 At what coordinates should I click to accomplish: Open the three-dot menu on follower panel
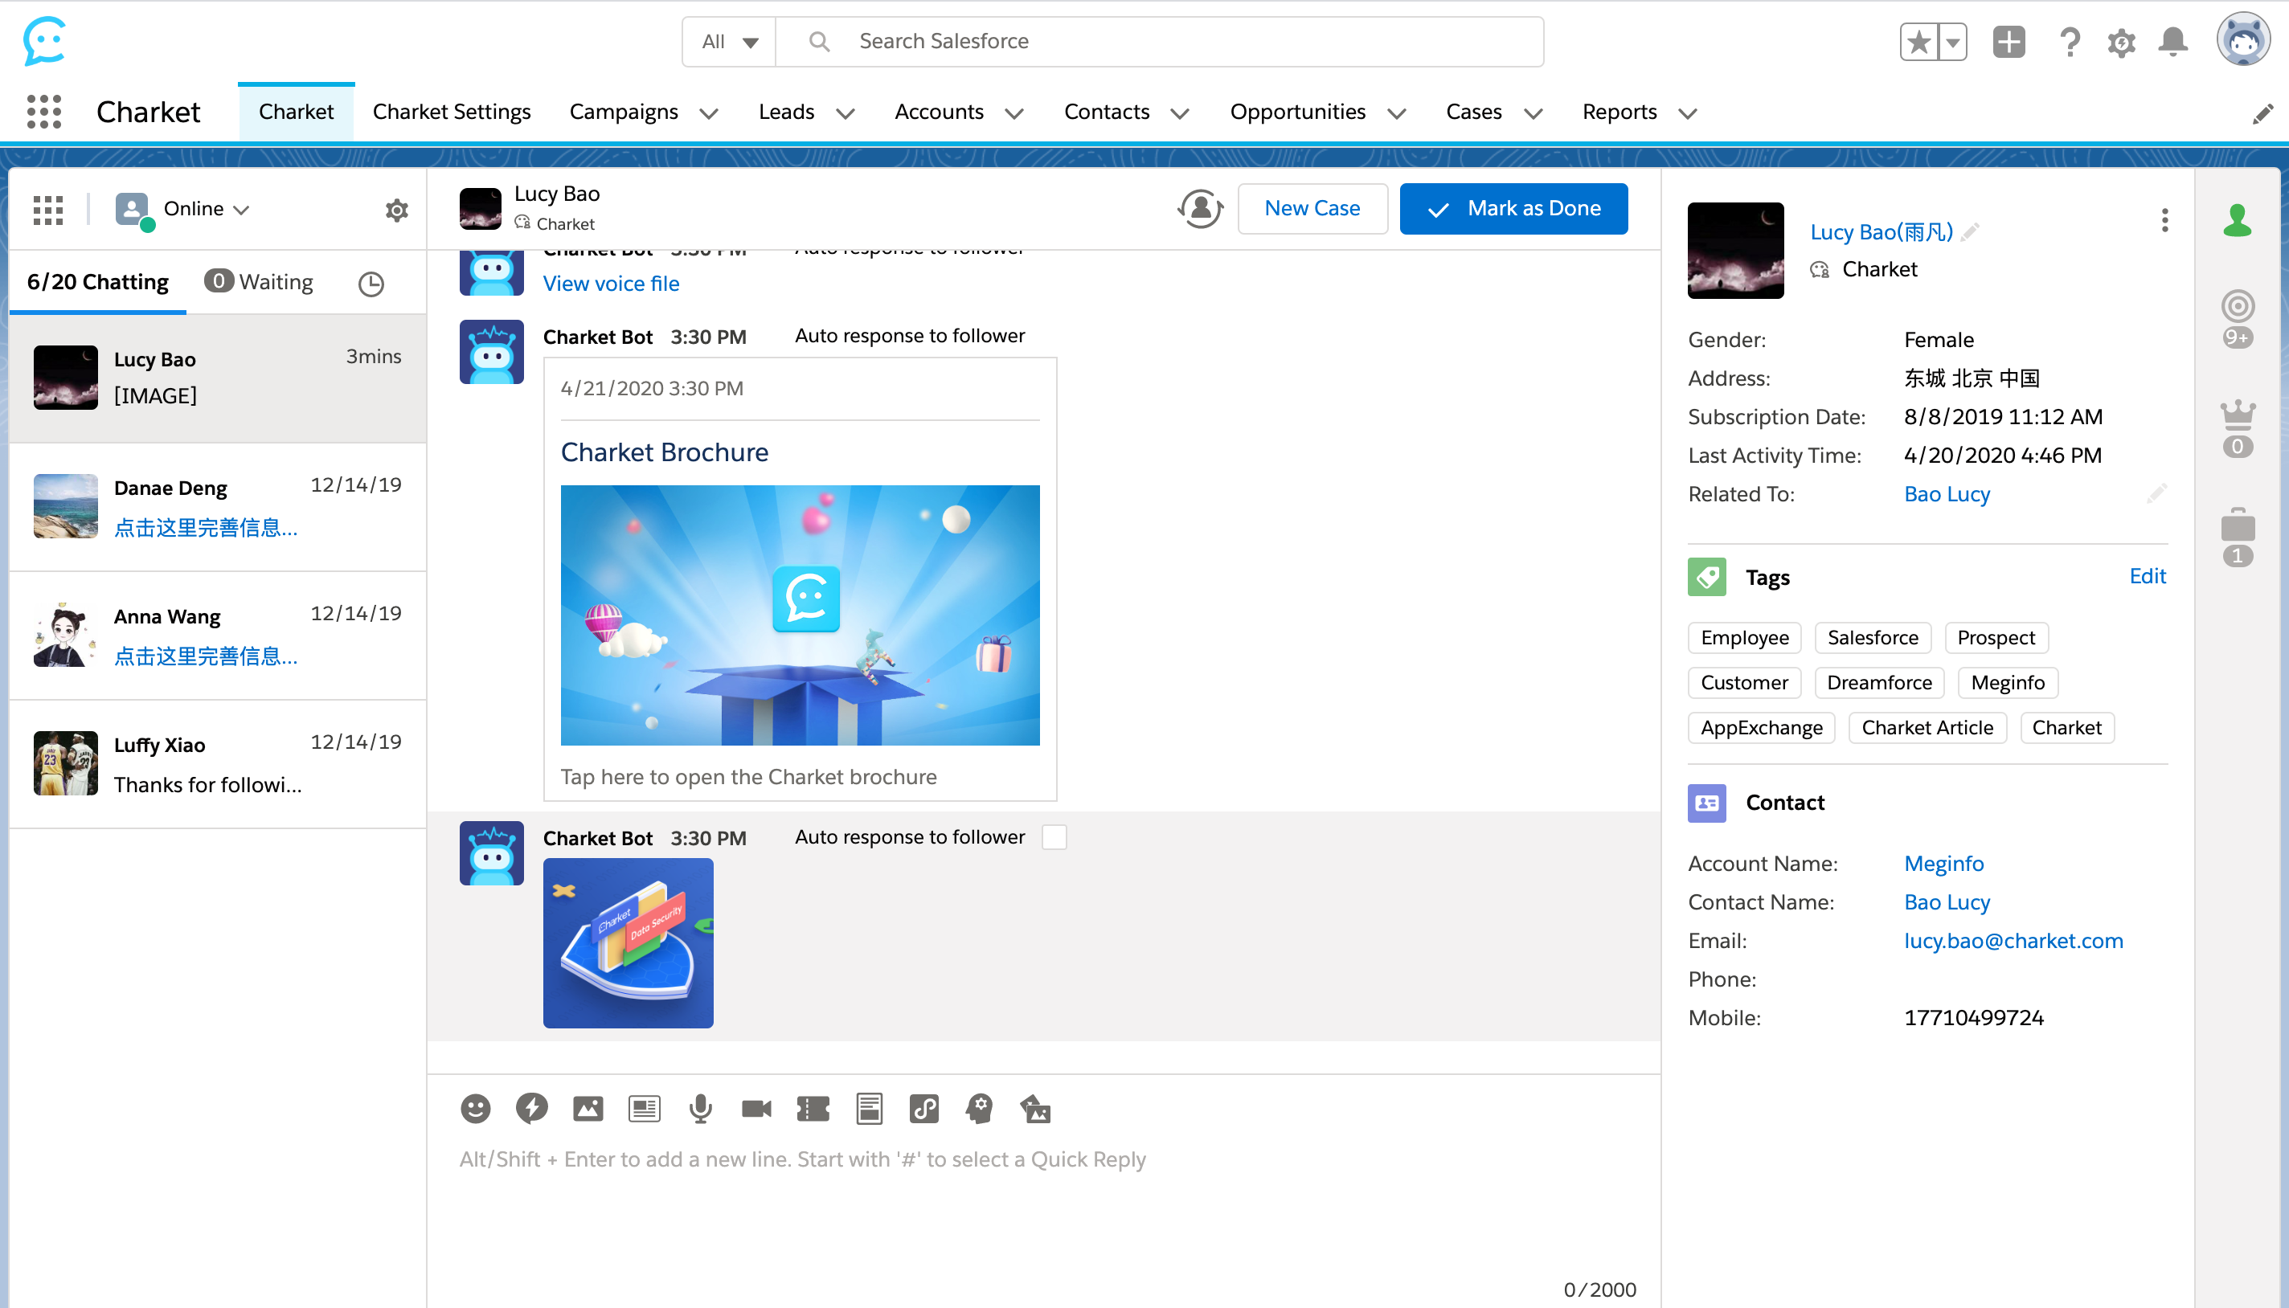(2165, 220)
